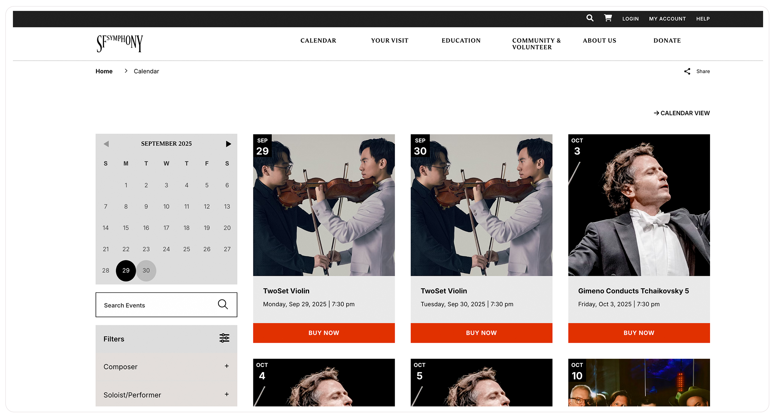This screenshot has width=775, height=419.
Task: Expand the Composer filter
Action: [x=226, y=366]
